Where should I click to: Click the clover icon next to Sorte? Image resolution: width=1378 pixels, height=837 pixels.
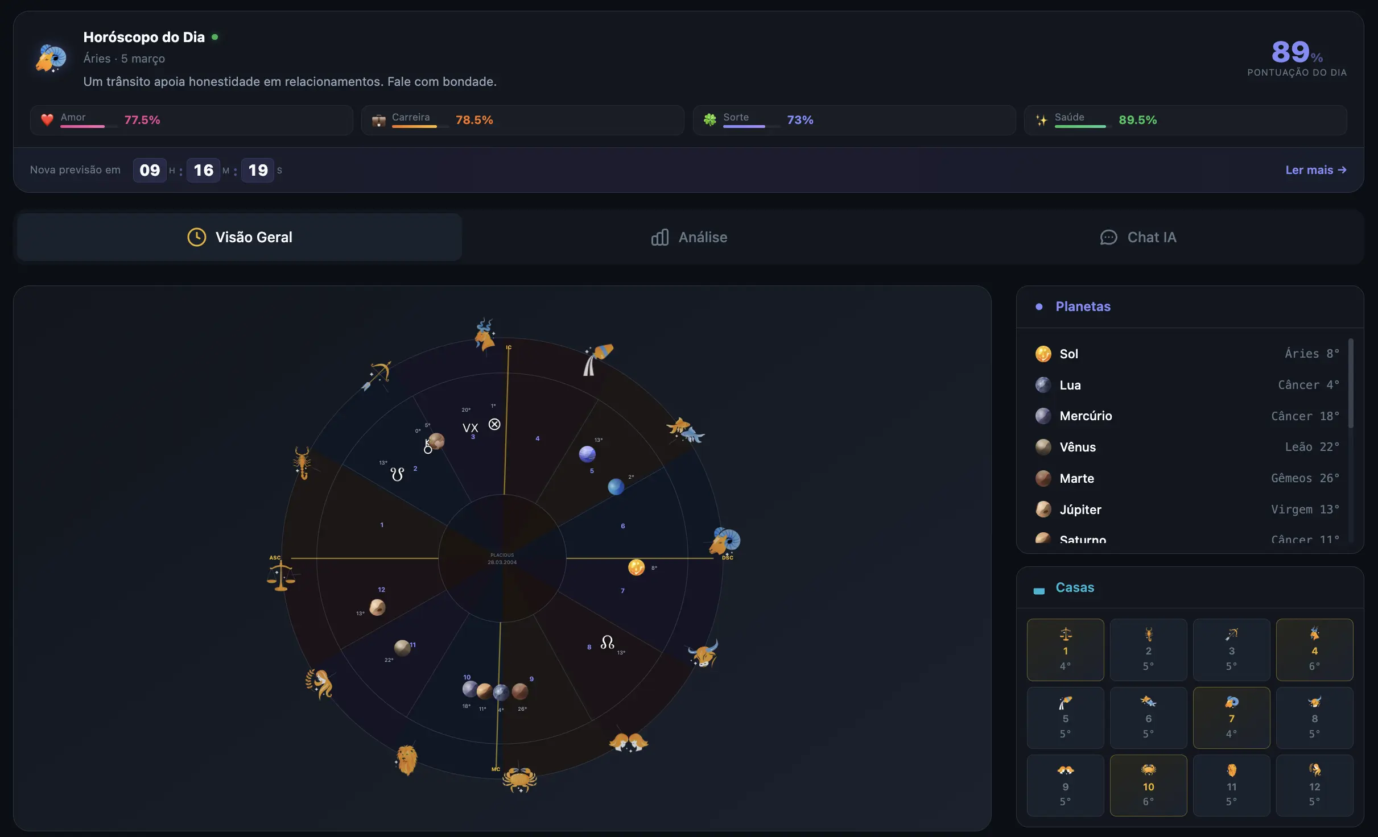[x=710, y=119]
